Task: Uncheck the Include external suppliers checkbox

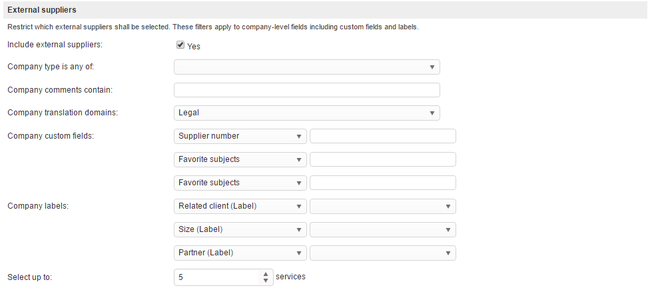Action: pyautogui.click(x=180, y=46)
